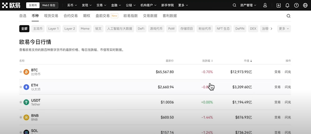Filter by Layer 2 category
Screen dimensions: 311x134
click(x=70, y=29)
